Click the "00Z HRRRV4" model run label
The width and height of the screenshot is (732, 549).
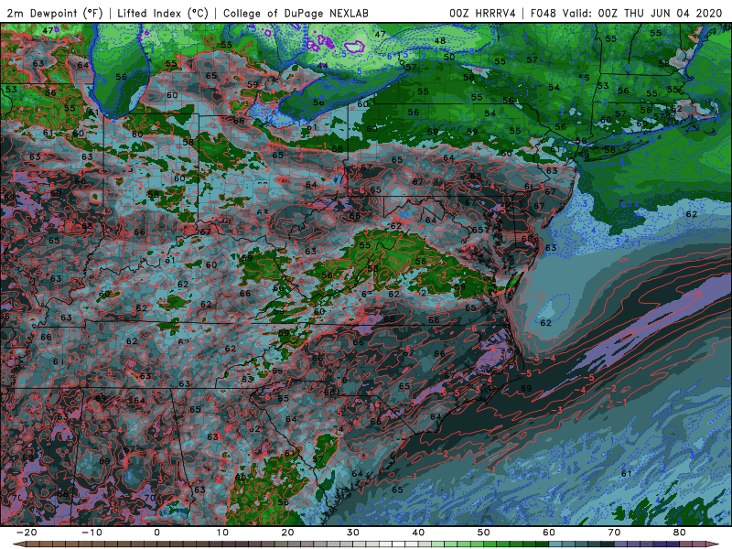coord(483,13)
